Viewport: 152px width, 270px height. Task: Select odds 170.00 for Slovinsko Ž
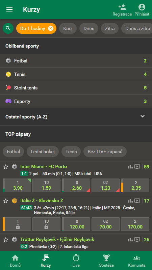[x=135, y=224]
